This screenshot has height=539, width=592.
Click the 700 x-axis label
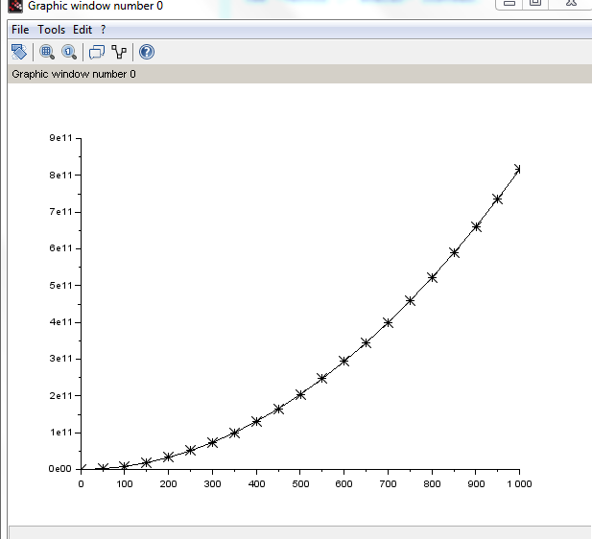(389, 484)
